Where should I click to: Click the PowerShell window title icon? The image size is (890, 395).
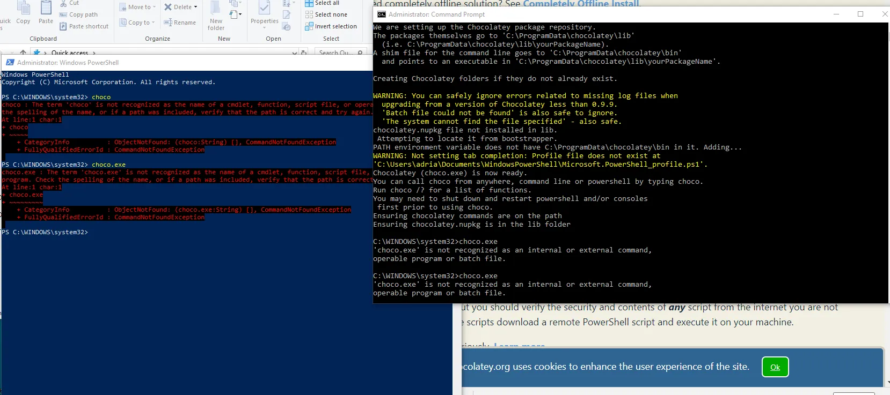[10, 63]
